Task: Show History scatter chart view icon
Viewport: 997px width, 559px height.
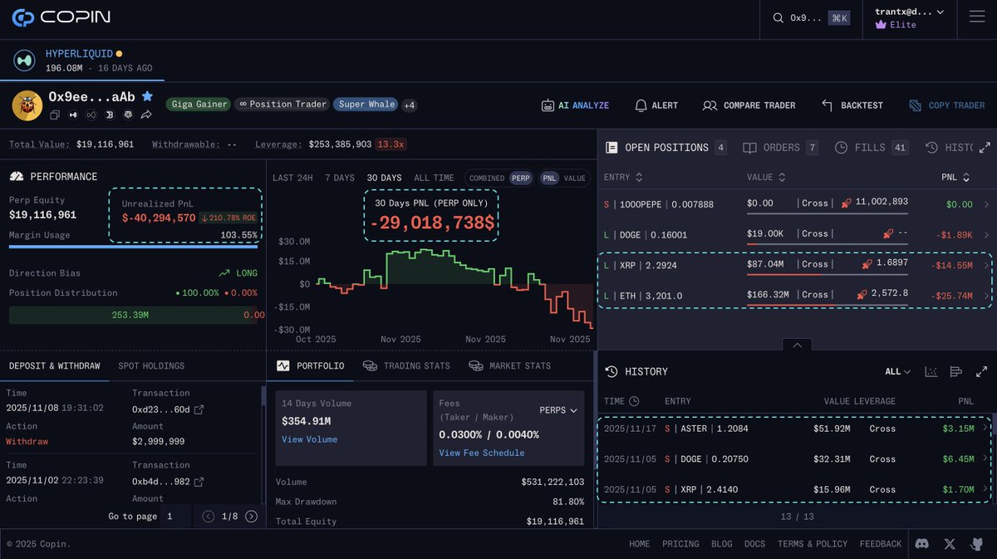Action: 931,371
